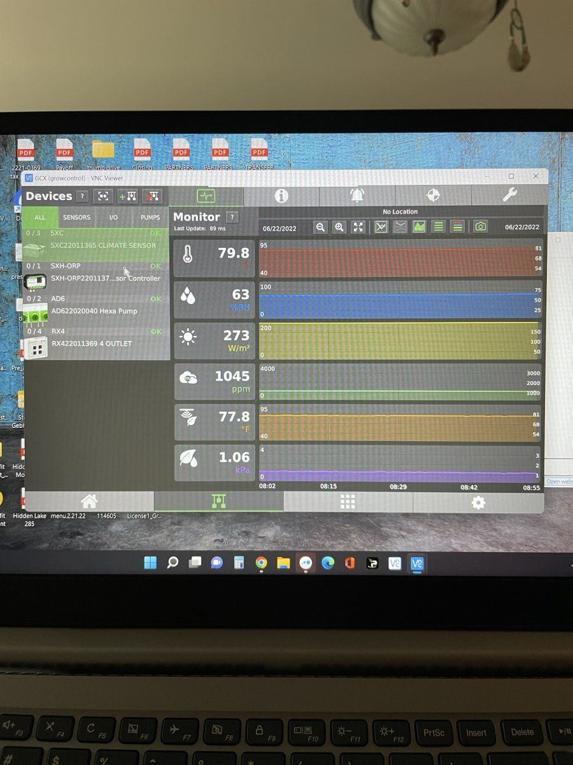Select the filled area chart icon
Image resolution: width=573 pixels, height=765 pixels.
[419, 227]
